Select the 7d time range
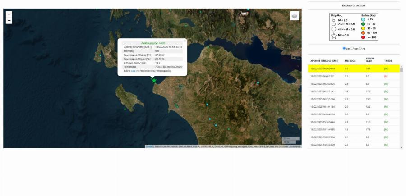Image resolution: width=406 pixels, height=196 pixels. click(360, 48)
